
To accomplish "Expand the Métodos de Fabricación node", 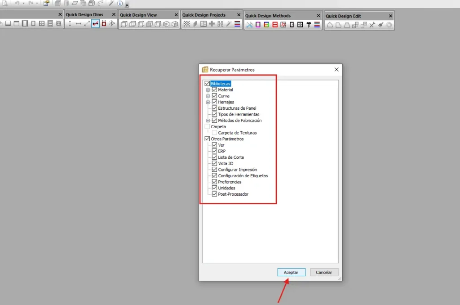I will click(208, 121).
